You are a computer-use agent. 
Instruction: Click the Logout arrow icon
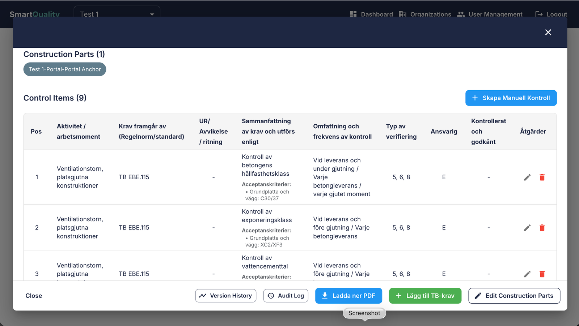539,14
